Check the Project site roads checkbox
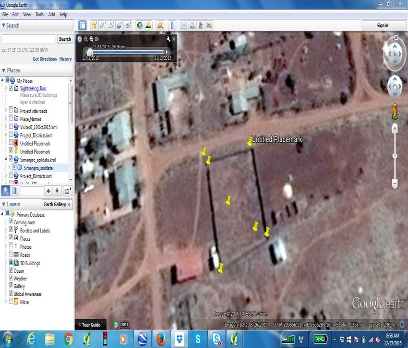Screen dimensions: 408x348 11,111
